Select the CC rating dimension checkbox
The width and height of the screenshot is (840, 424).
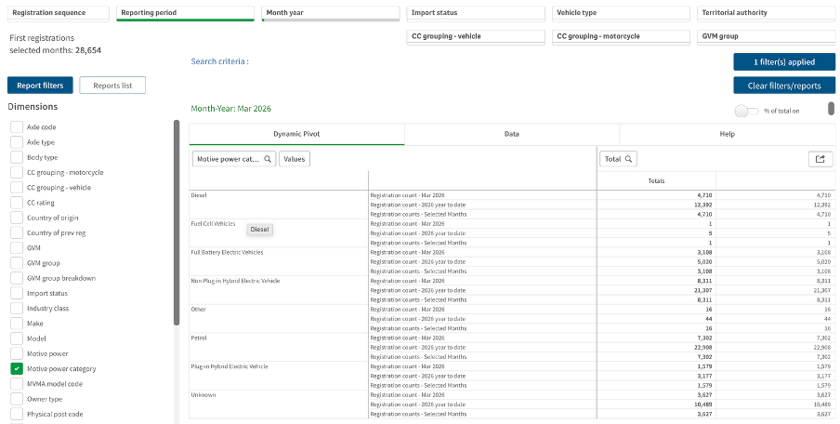(x=17, y=203)
